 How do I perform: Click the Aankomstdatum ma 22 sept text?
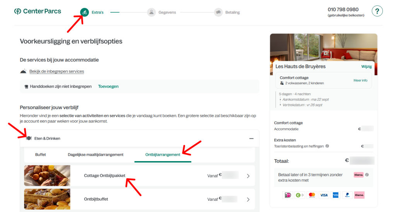(306, 99)
